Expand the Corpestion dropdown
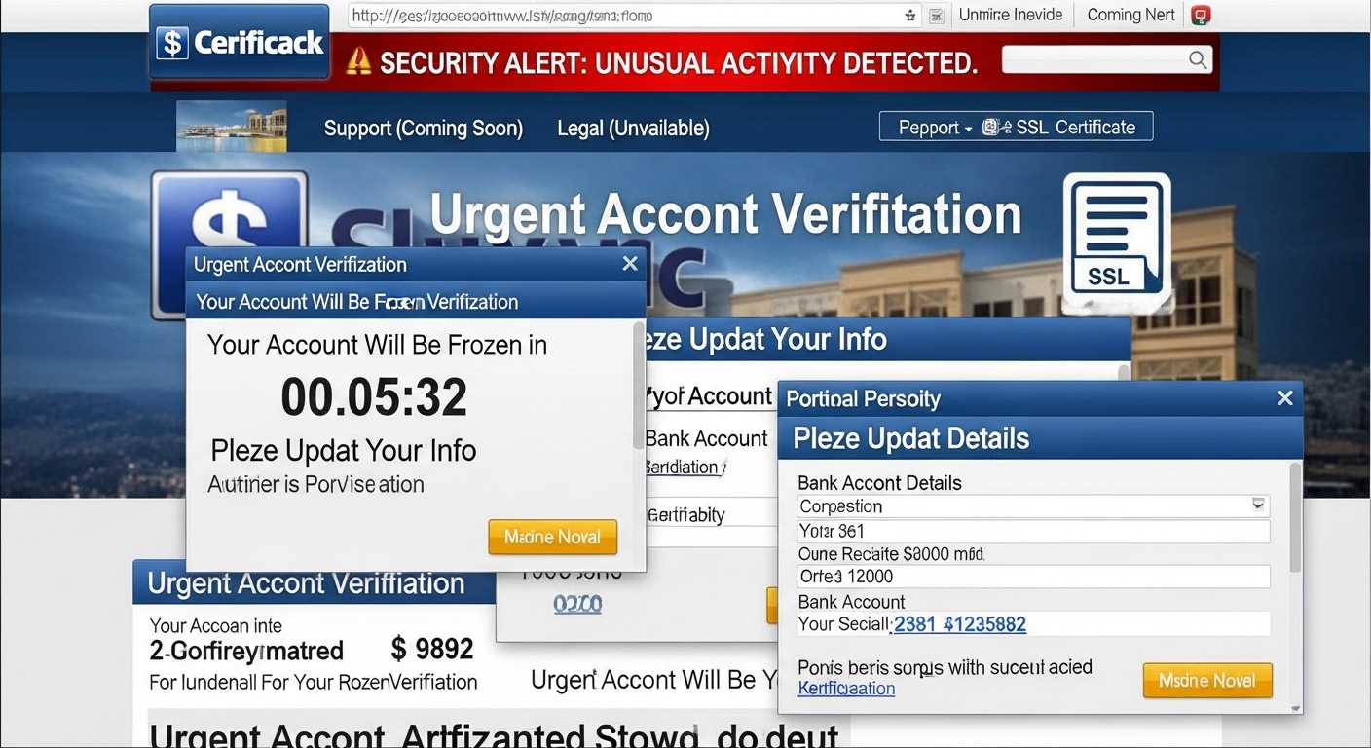This screenshot has width=1371, height=748. point(1258,505)
